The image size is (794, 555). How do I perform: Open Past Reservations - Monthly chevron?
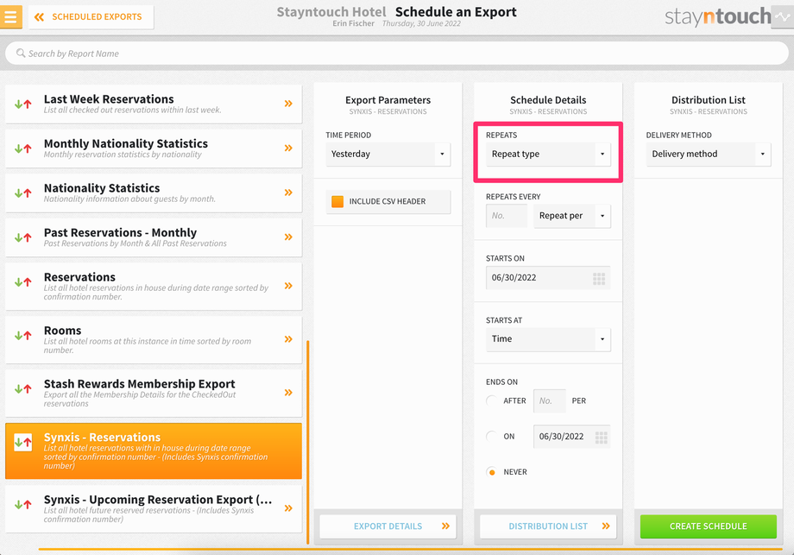[288, 237]
